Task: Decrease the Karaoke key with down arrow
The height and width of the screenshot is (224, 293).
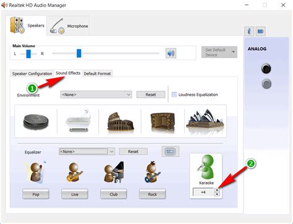Action: coord(217,194)
